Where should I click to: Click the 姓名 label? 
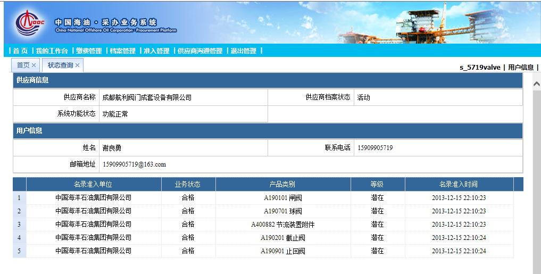[89, 148]
